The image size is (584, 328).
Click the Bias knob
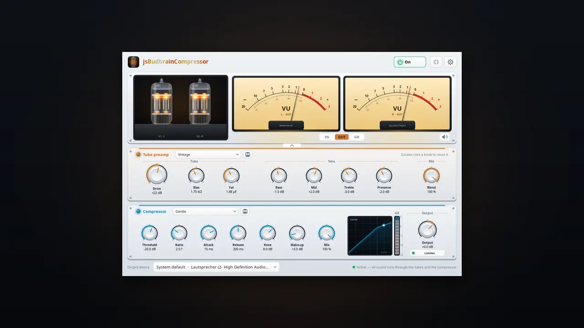(196, 175)
